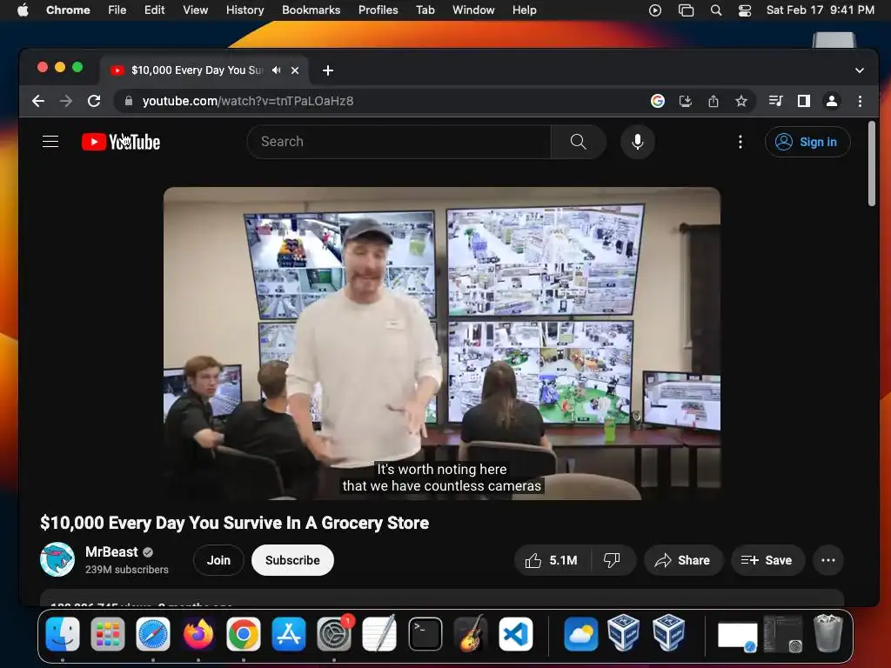Image resolution: width=891 pixels, height=668 pixels.
Task: Toggle Chrome side panel
Action: point(803,101)
